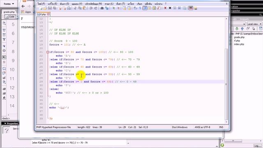Click the Code view button in Dreamweaver

[10, 16]
